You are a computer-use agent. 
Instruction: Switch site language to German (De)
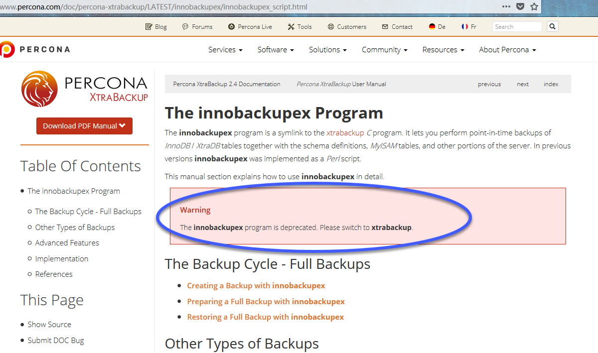click(437, 27)
